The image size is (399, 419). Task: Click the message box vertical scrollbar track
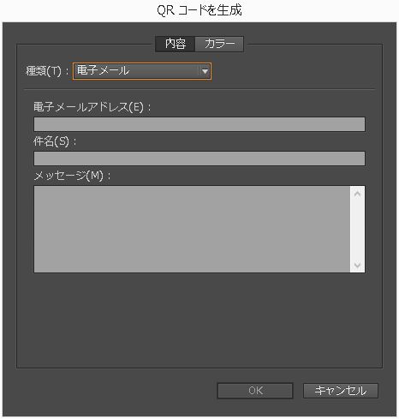coord(357,230)
